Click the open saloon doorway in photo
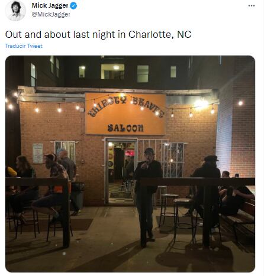Screen dimensions: 264x276 pos(121,171)
